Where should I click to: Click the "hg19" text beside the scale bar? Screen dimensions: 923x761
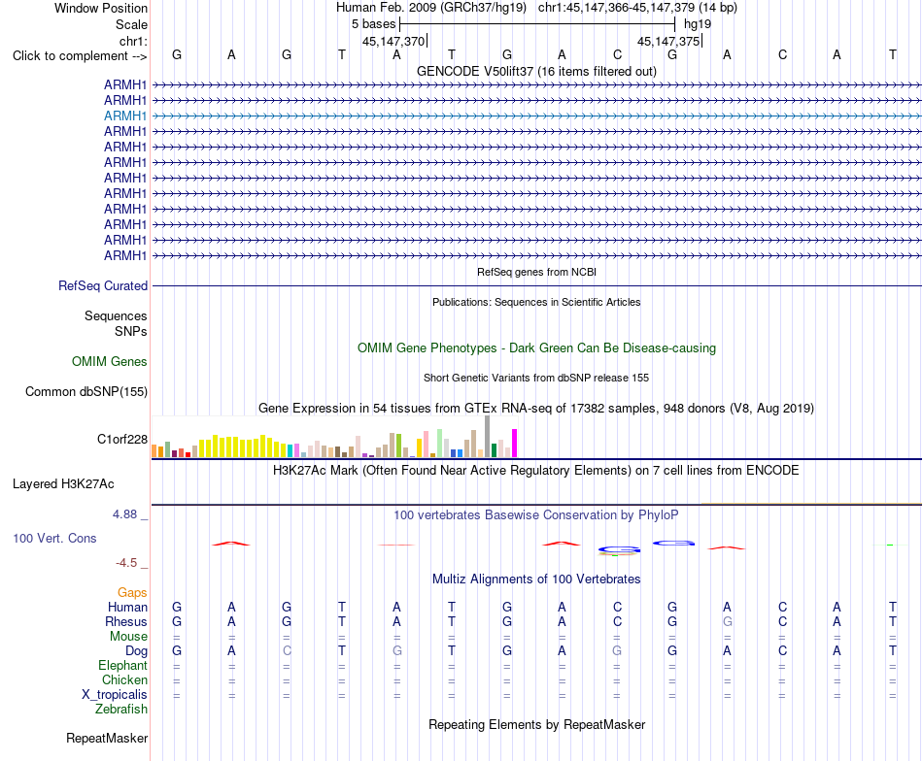tap(698, 24)
